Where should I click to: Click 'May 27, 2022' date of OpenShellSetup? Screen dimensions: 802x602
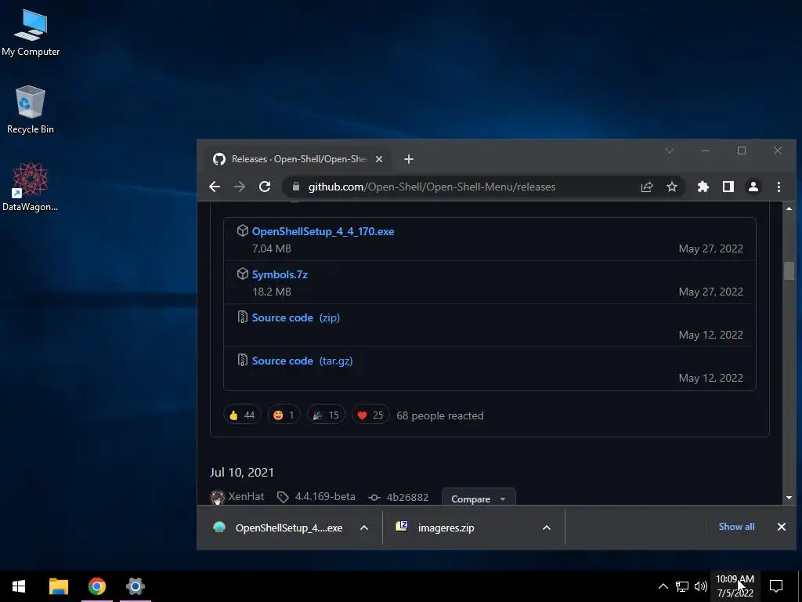point(711,248)
